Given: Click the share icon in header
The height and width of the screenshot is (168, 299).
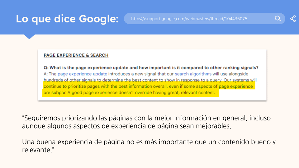Looking at the screenshot, I should pyautogui.click(x=293, y=19).
